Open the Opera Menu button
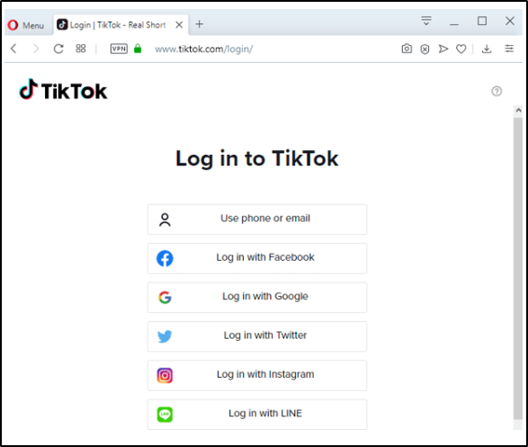This screenshot has height=447, width=528. pos(26,25)
